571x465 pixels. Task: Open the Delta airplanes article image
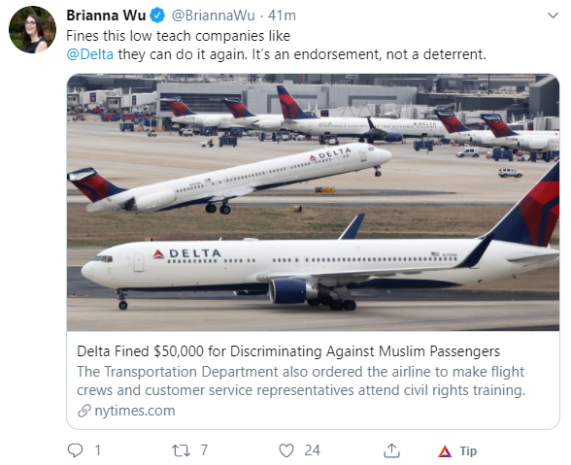coord(313,203)
